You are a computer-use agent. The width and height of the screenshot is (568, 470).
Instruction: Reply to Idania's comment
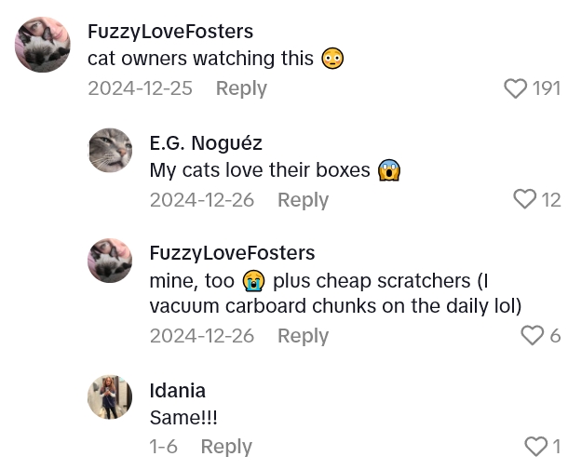click(x=226, y=447)
